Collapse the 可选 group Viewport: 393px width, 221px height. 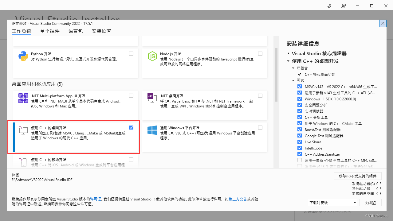tap(293, 80)
